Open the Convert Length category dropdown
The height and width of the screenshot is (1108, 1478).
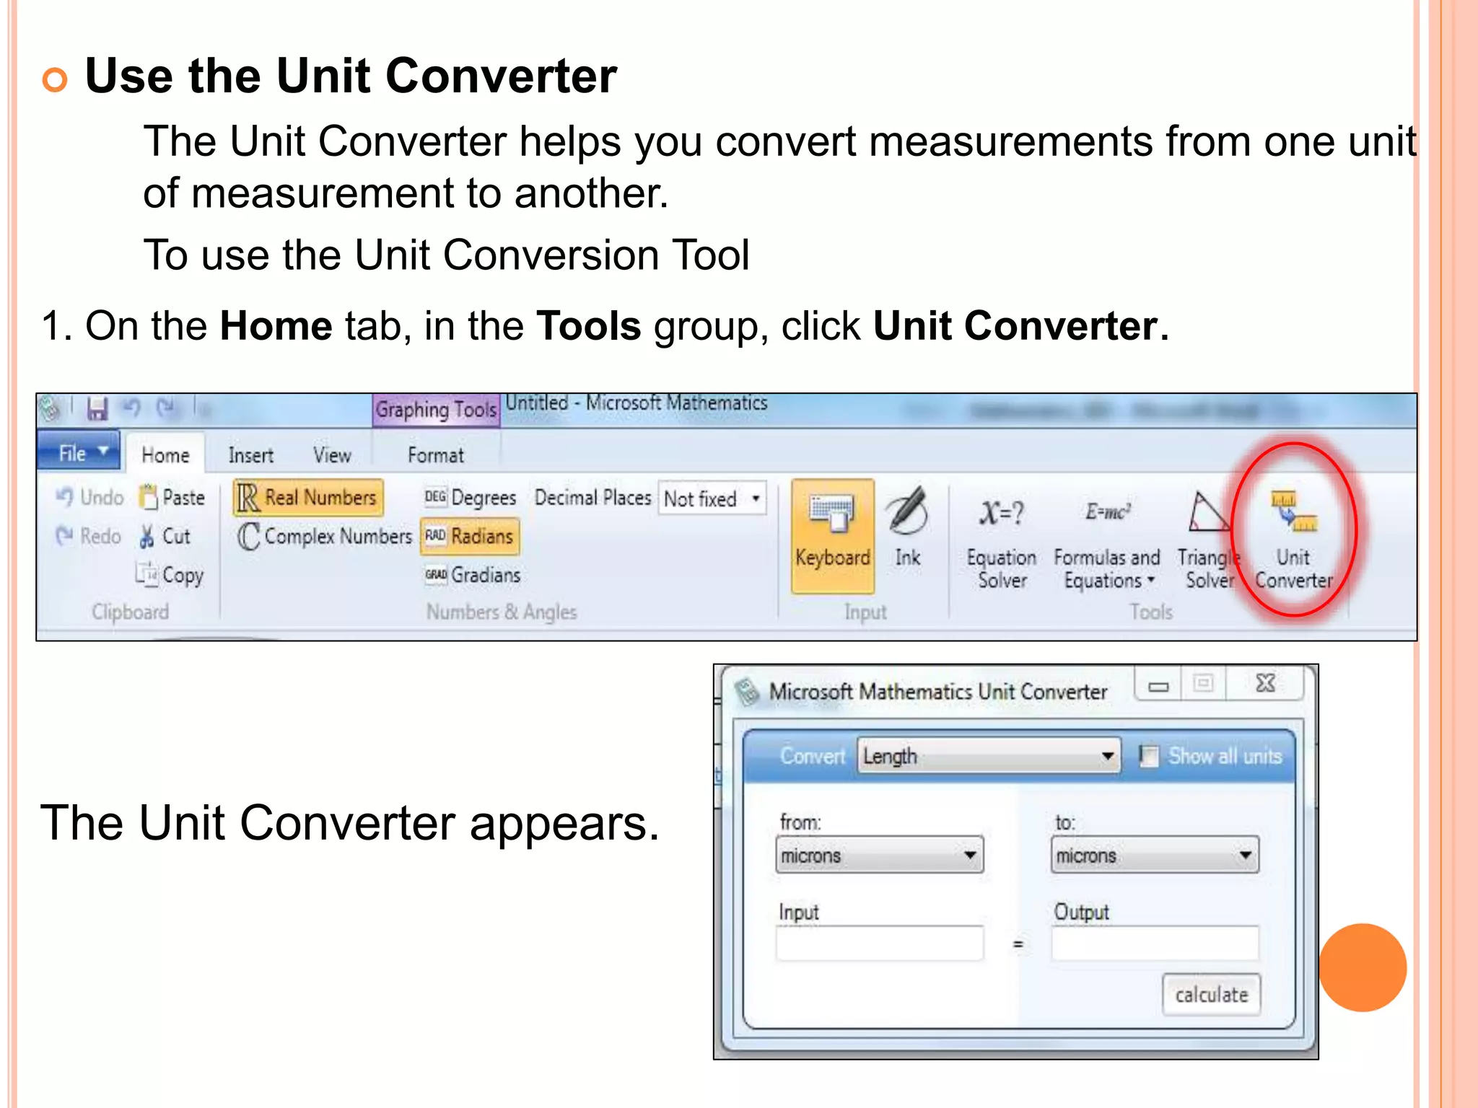989,756
